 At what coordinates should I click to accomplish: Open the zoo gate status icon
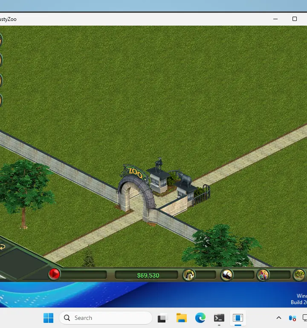[189, 275]
